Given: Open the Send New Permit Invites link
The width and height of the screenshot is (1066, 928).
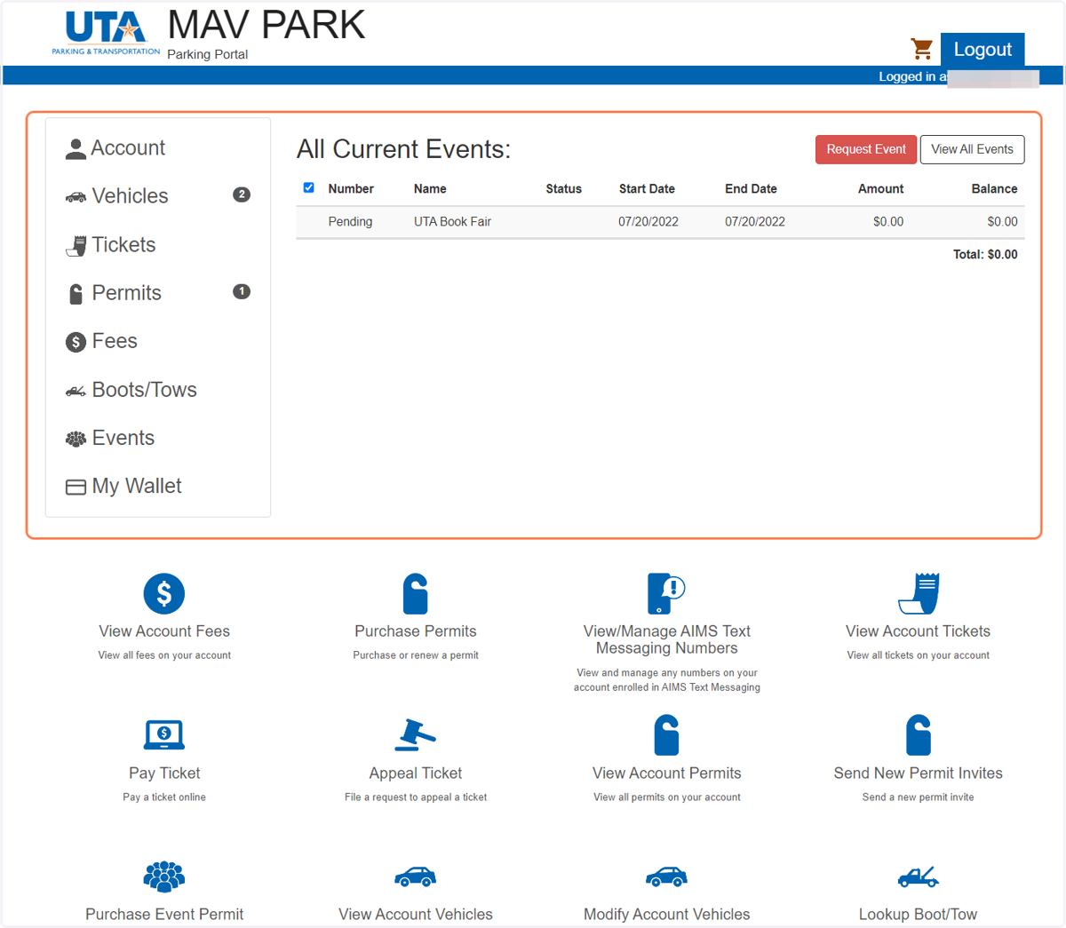Looking at the screenshot, I should 919,773.
